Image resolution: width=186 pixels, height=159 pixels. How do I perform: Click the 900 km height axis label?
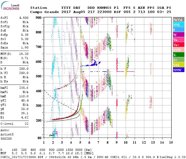tap(39, 18)
